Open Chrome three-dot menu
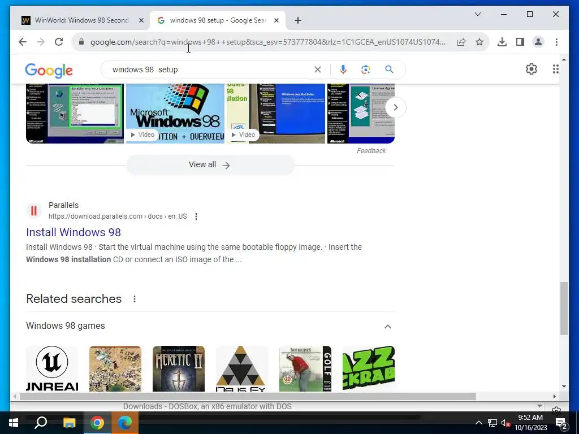 (x=556, y=42)
